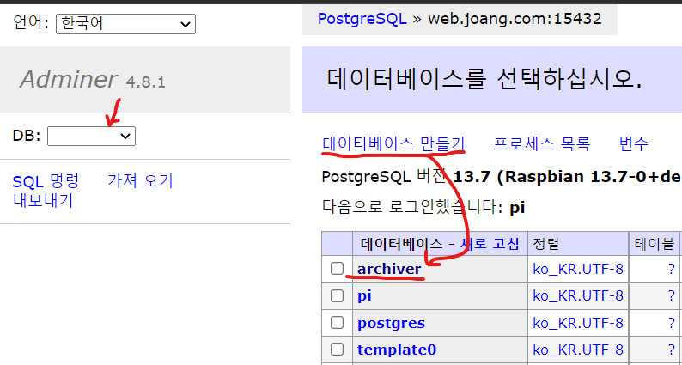Check the template0 database checkbox
This screenshot has width=682, height=365.
[337, 350]
